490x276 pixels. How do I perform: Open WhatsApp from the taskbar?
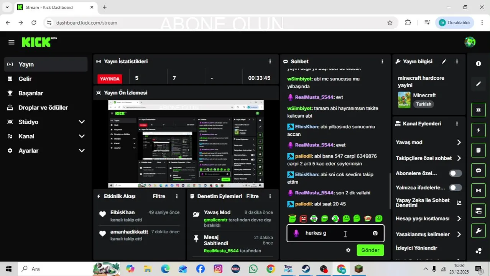point(253,269)
